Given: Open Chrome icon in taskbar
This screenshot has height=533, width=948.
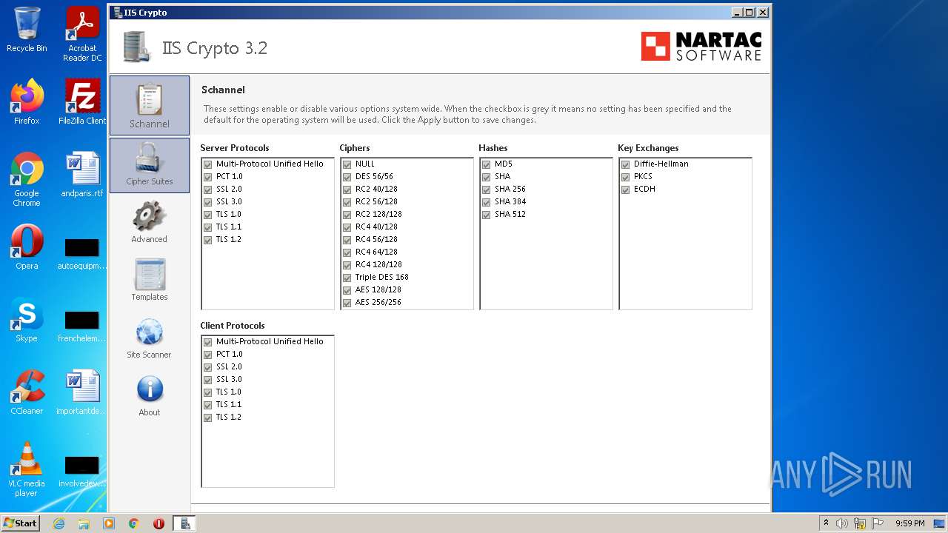Looking at the screenshot, I should pyautogui.click(x=134, y=523).
